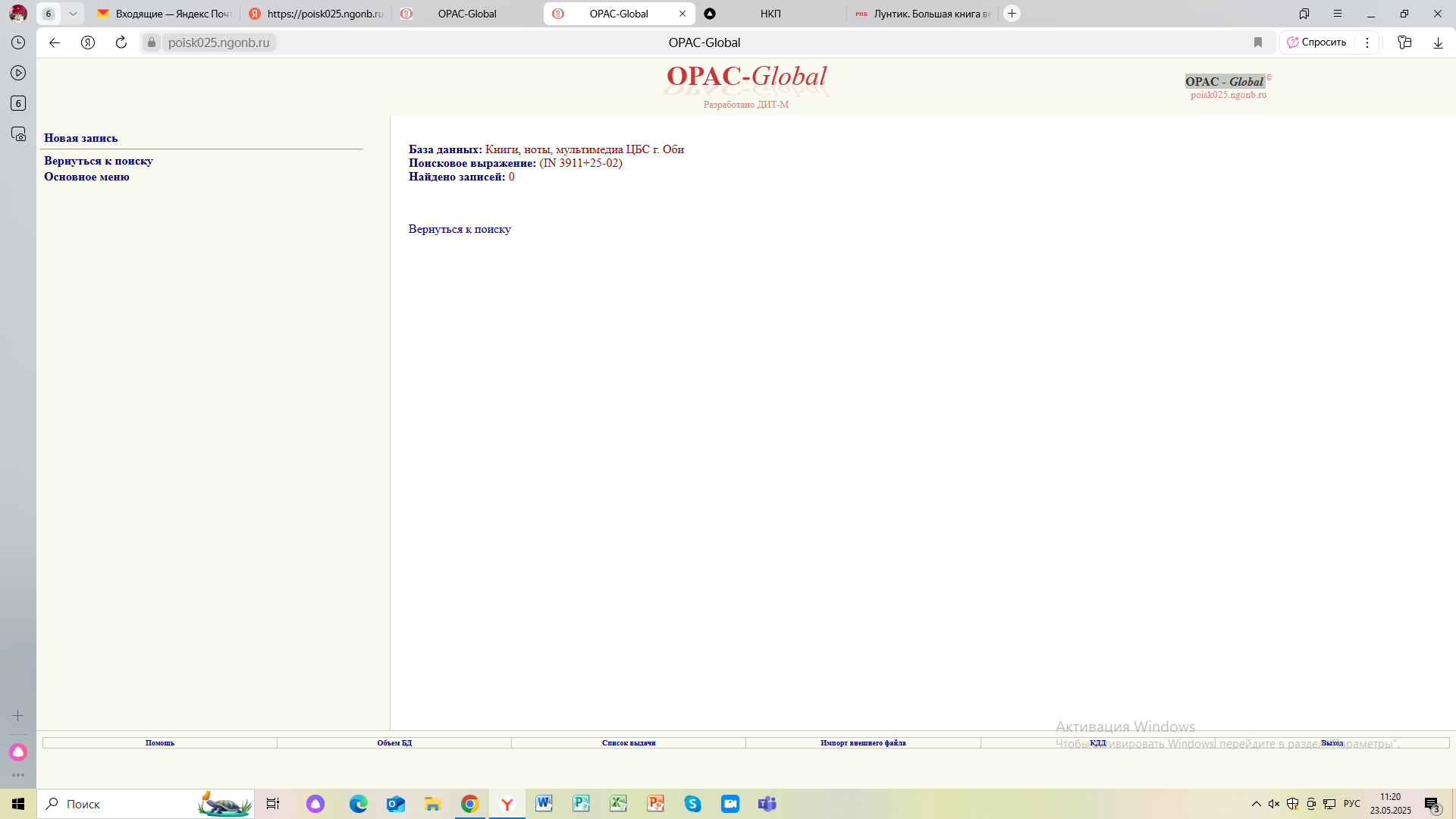Expand hidden system tray icons chevron
The height and width of the screenshot is (819, 1456).
[1257, 804]
